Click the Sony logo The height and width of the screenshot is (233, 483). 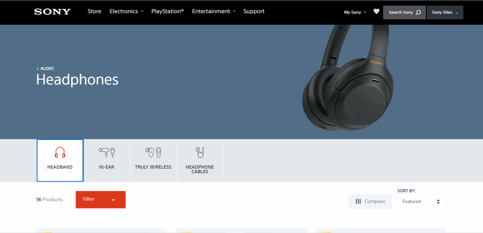[x=52, y=12]
